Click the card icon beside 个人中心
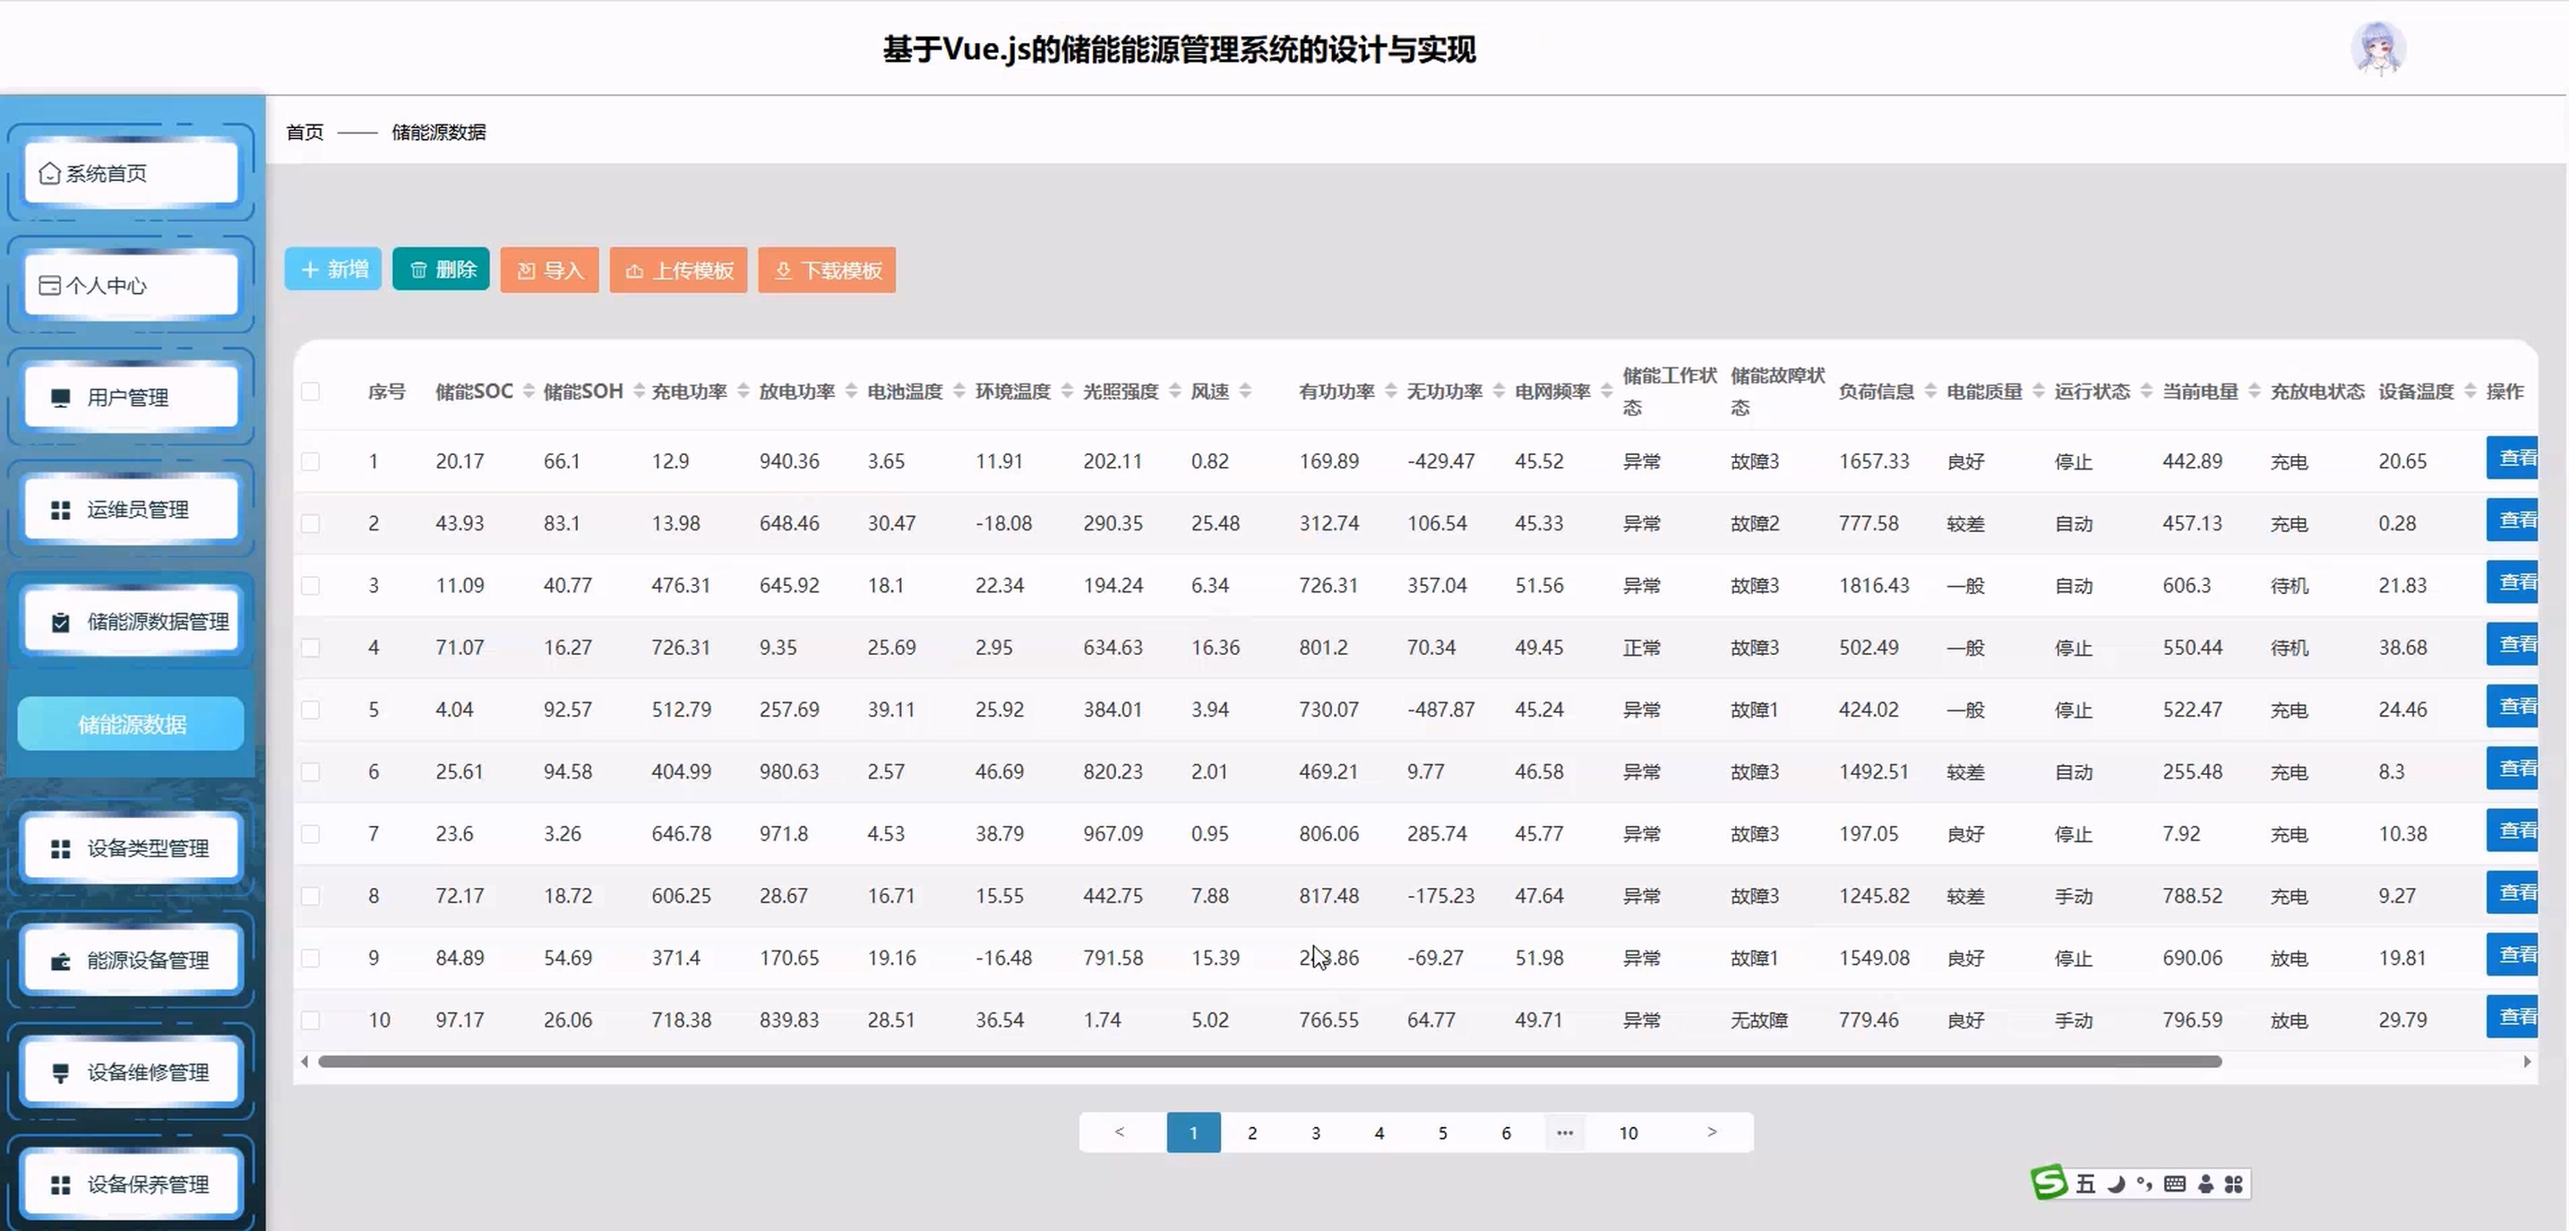 pyautogui.click(x=49, y=285)
